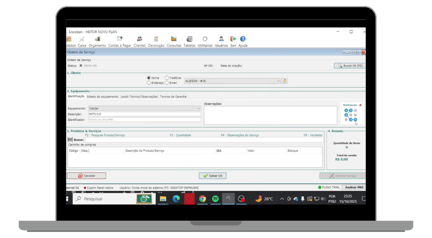
Task: Click the Identificador serial number field
Action: [144, 120]
